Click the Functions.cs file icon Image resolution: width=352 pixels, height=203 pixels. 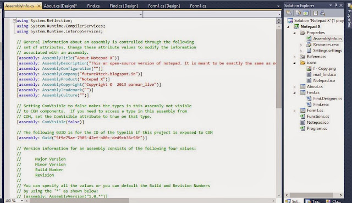303,116
